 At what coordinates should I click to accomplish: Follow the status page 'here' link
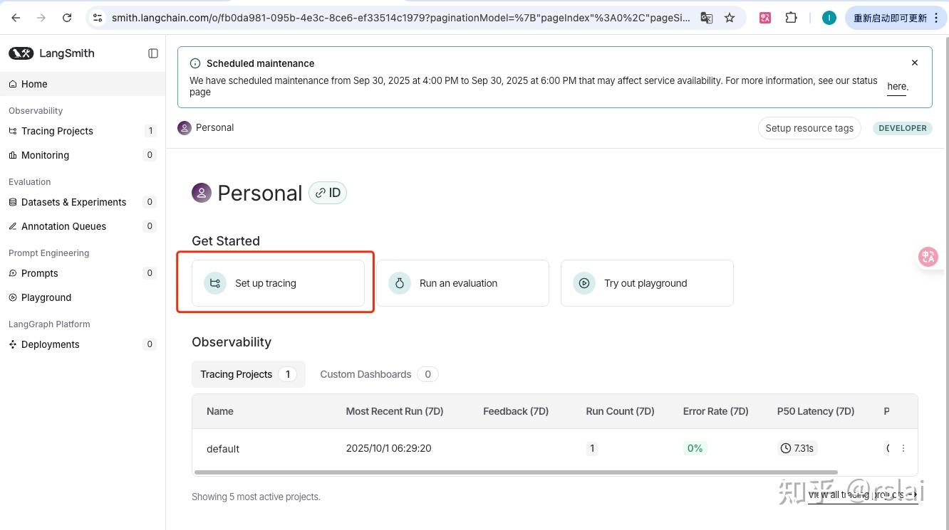click(897, 87)
